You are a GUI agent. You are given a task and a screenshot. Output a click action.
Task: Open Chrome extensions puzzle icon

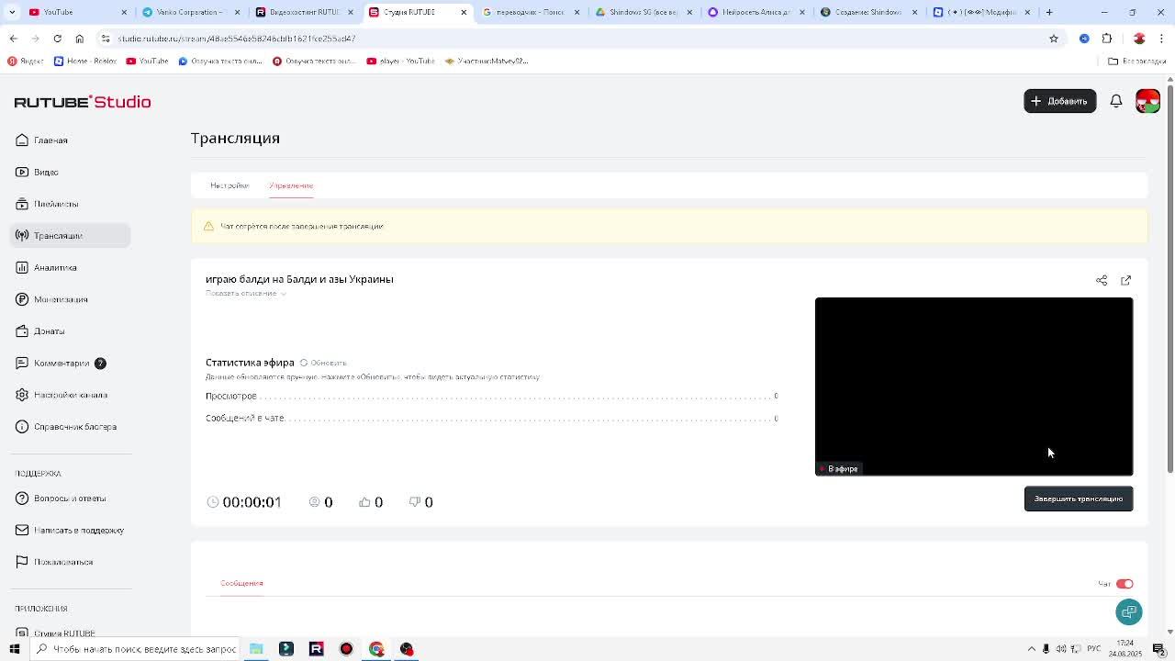click(1107, 39)
